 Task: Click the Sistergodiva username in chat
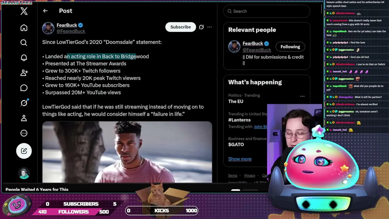(x=345, y=97)
